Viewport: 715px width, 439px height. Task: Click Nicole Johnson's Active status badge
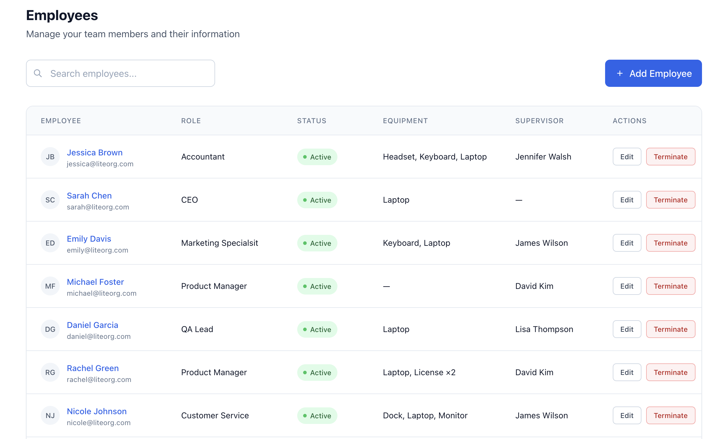click(317, 416)
